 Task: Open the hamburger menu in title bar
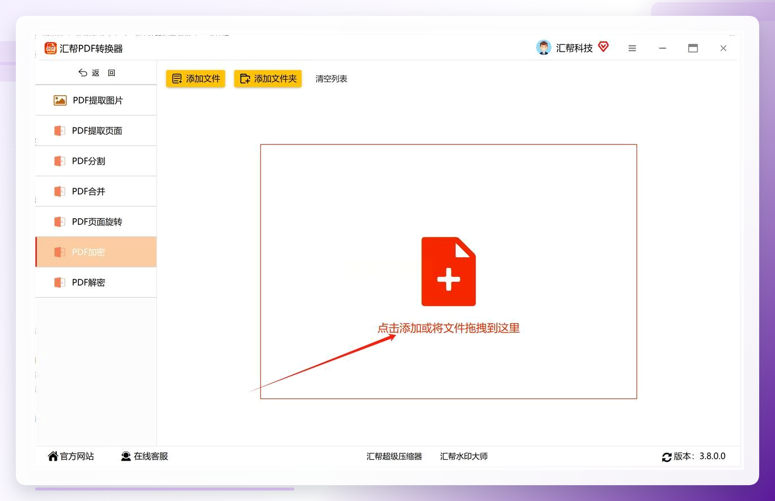point(632,48)
